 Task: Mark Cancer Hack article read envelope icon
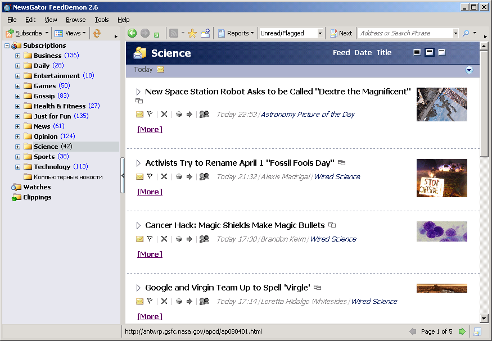tap(139, 239)
